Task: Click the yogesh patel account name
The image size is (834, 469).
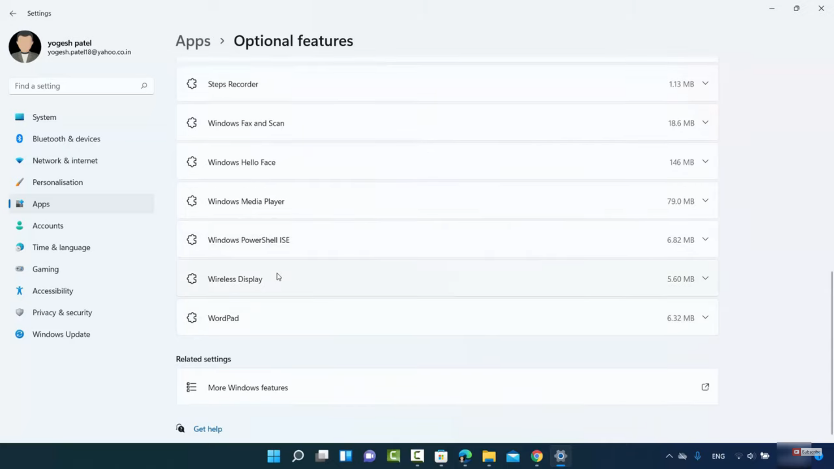Action: (69, 43)
